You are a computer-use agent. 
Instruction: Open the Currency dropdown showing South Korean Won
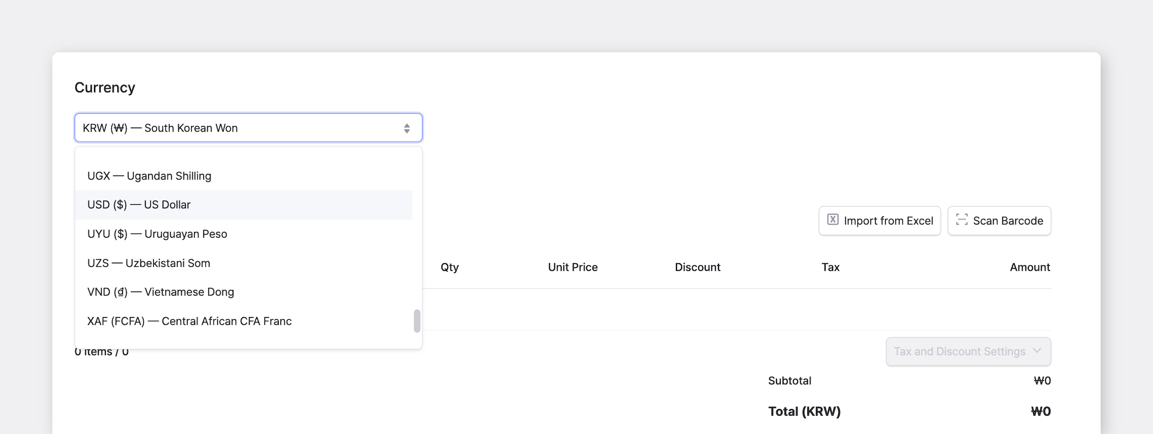click(249, 128)
